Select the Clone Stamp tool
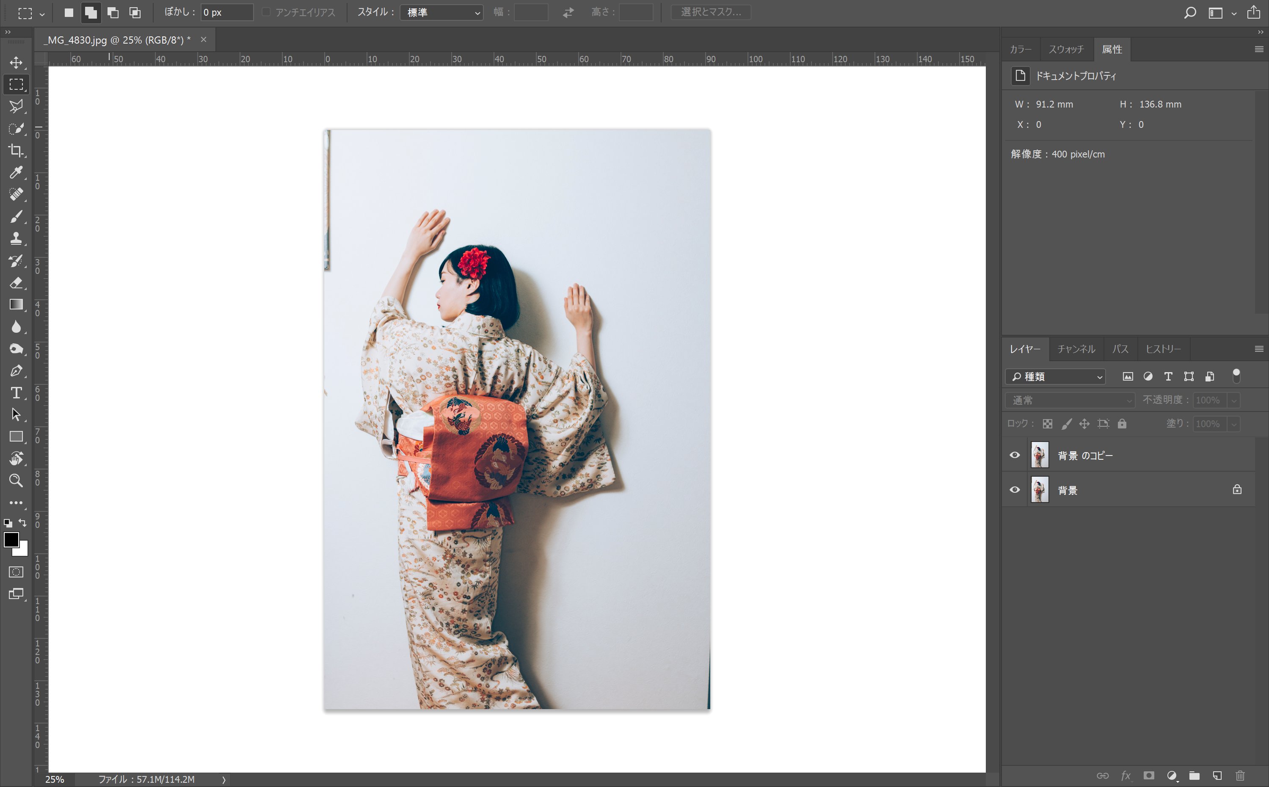 tap(16, 238)
